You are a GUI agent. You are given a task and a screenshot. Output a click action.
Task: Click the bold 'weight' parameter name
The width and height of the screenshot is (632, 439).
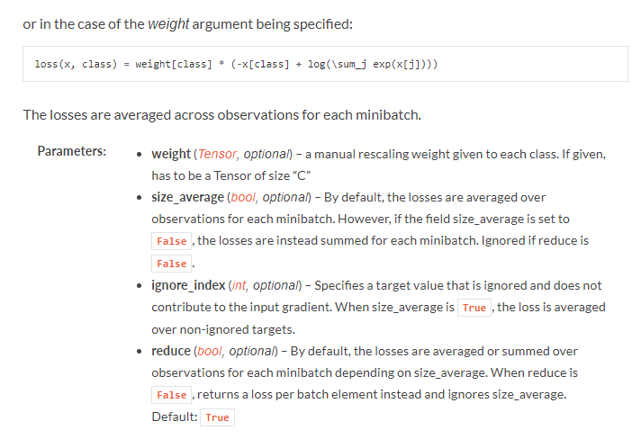pos(171,154)
